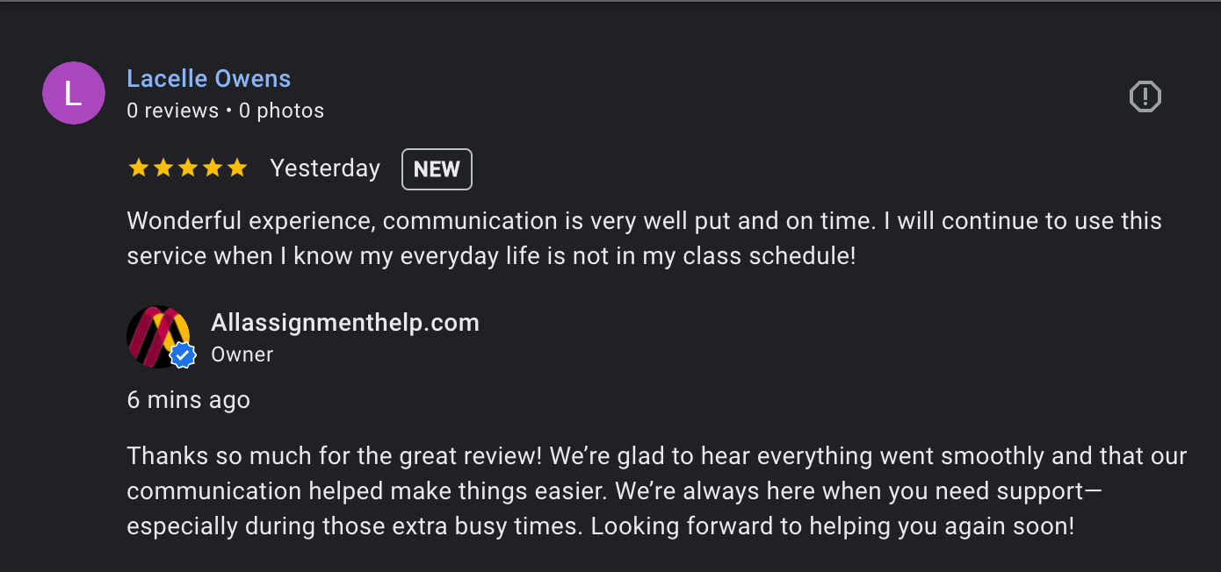This screenshot has width=1221, height=572.
Task: Click the NEW badge on the review
Action: coord(437,168)
